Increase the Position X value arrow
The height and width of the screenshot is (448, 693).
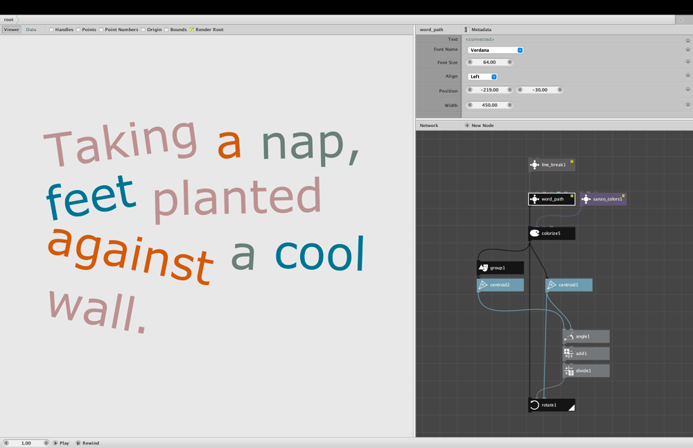click(x=509, y=89)
